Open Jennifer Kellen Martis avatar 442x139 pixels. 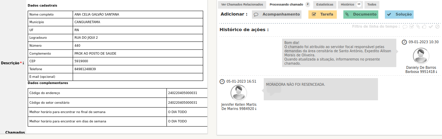[x=239, y=93]
